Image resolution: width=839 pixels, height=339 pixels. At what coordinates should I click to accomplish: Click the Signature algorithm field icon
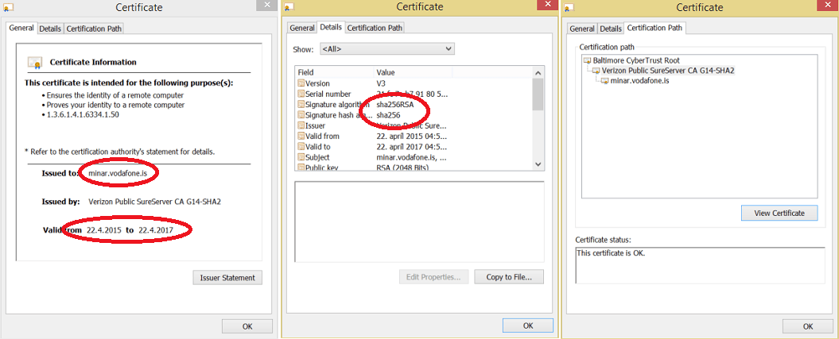[301, 105]
